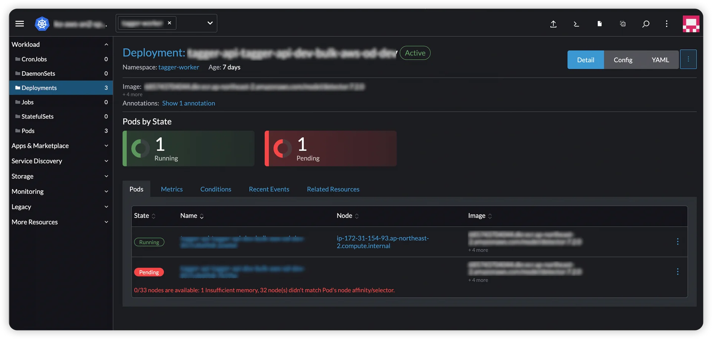Open CronJobs in the sidebar
The height and width of the screenshot is (339, 712).
click(x=61, y=59)
